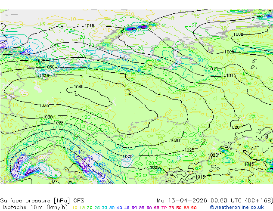Select the blue 40 value in isotach legend

pos(119,208)
